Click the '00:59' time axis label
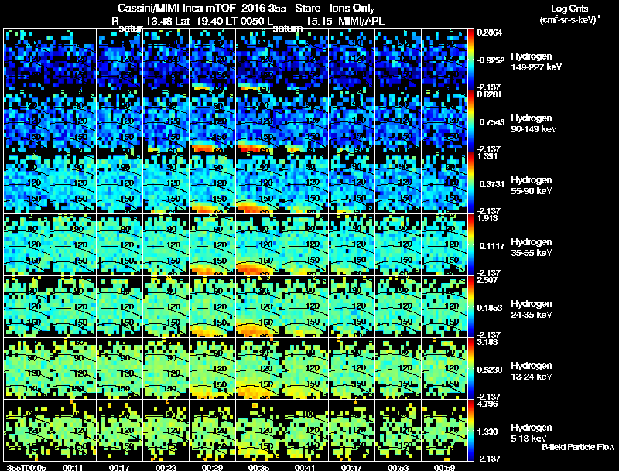Screen dimensions: 619x471 pos(444,467)
